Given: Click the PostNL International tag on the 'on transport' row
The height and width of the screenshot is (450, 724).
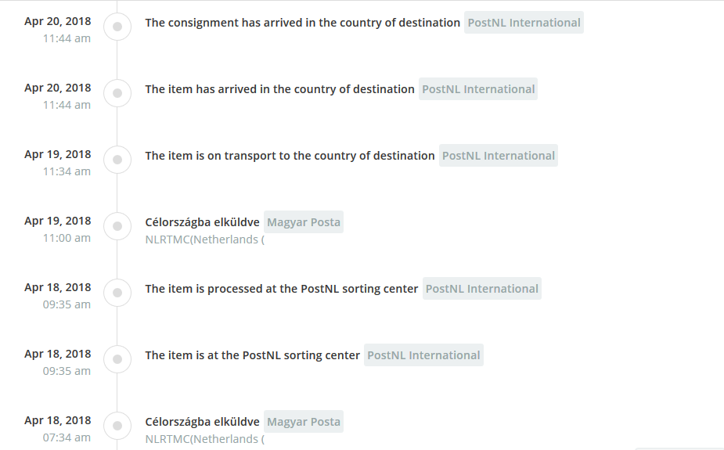Looking at the screenshot, I should tap(499, 156).
